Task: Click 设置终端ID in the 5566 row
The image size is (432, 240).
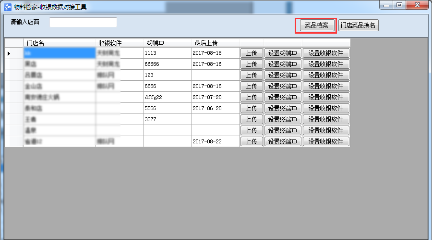Action: coord(283,108)
